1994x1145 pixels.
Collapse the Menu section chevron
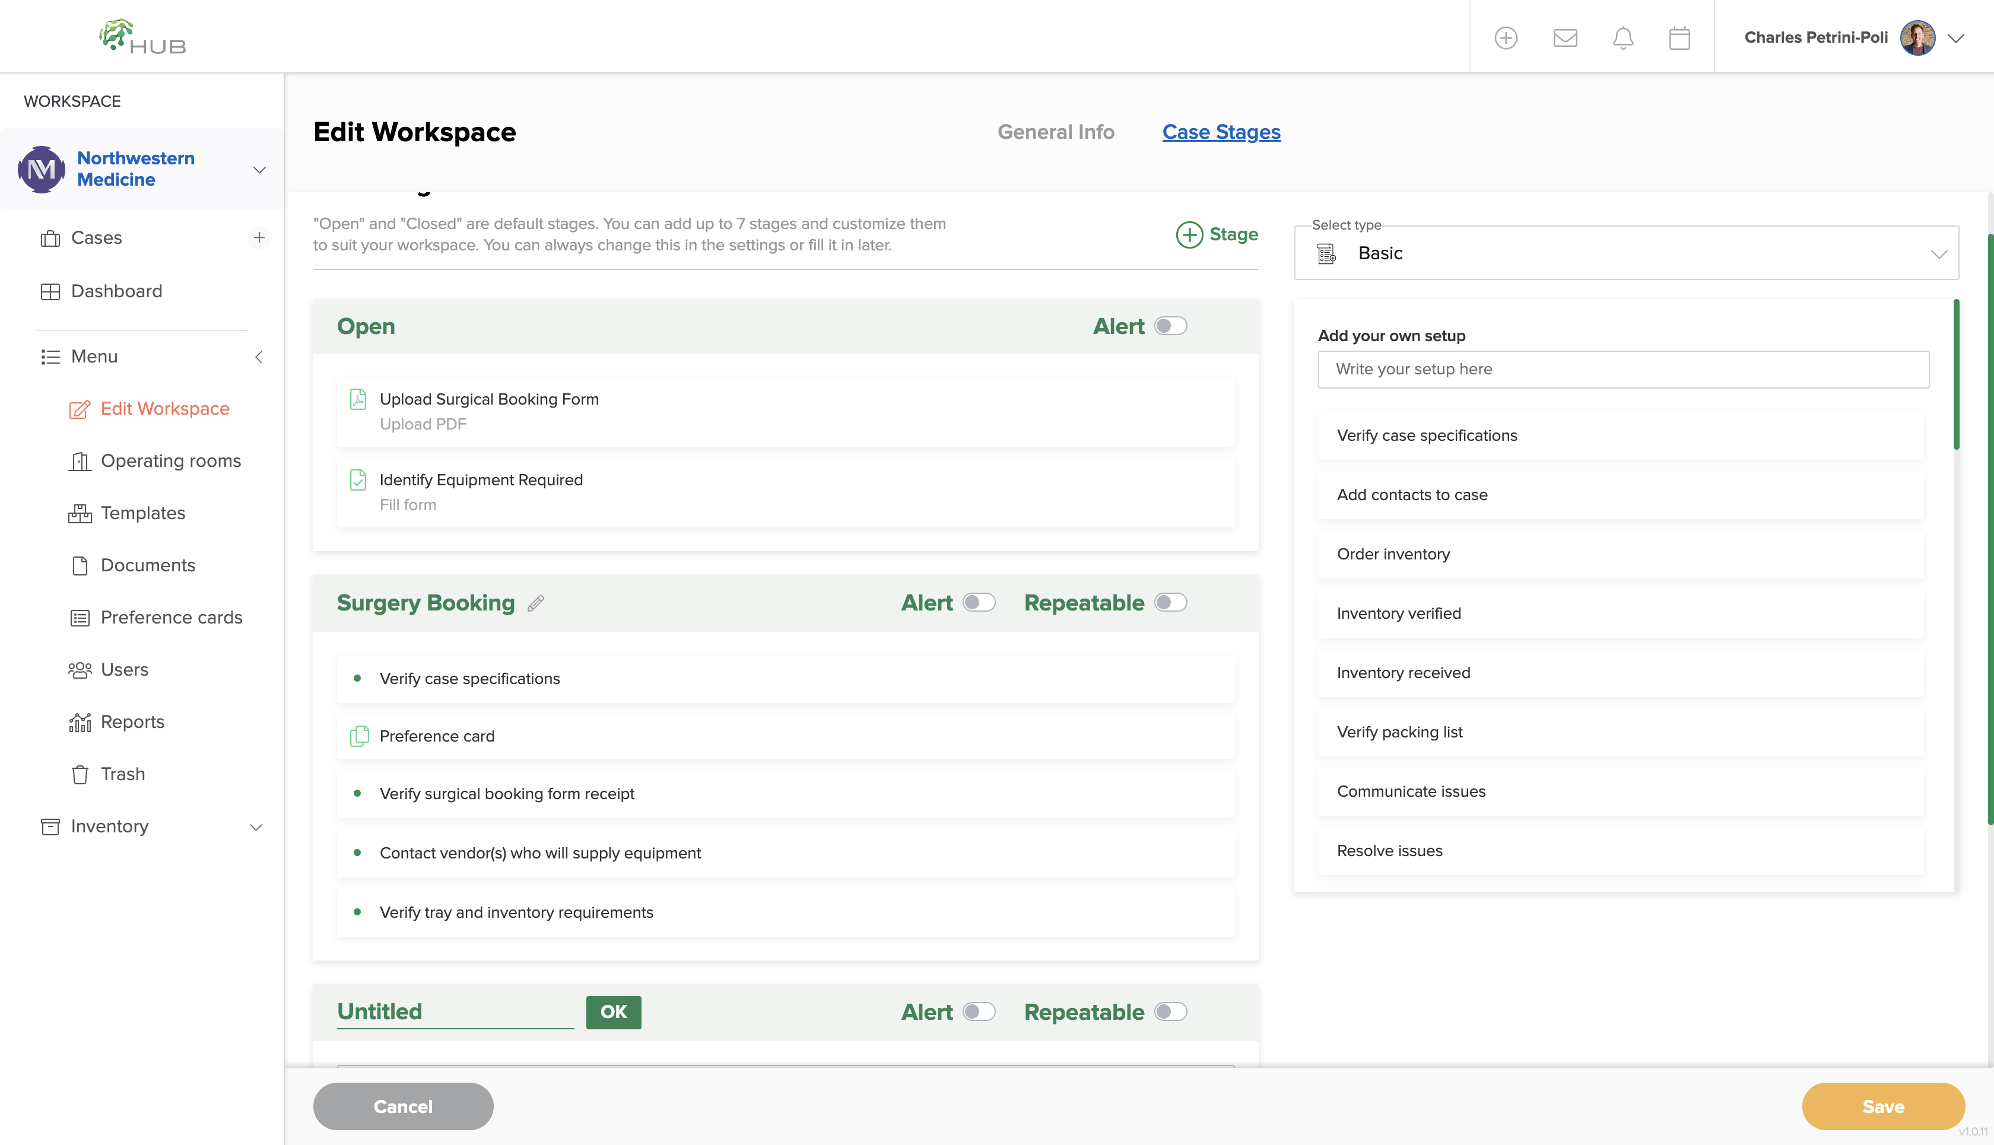[x=258, y=357]
